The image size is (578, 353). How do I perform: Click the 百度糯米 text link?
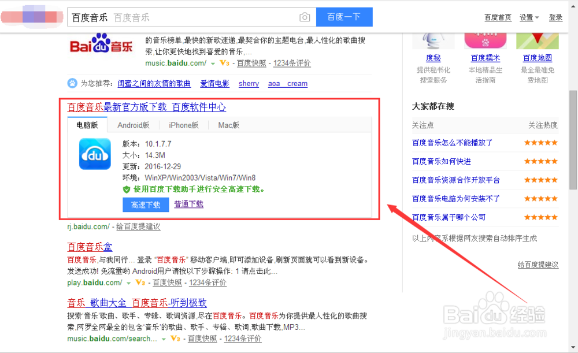click(485, 58)
